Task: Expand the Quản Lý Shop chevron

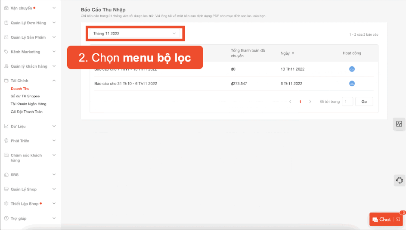Action: (54, 190)
